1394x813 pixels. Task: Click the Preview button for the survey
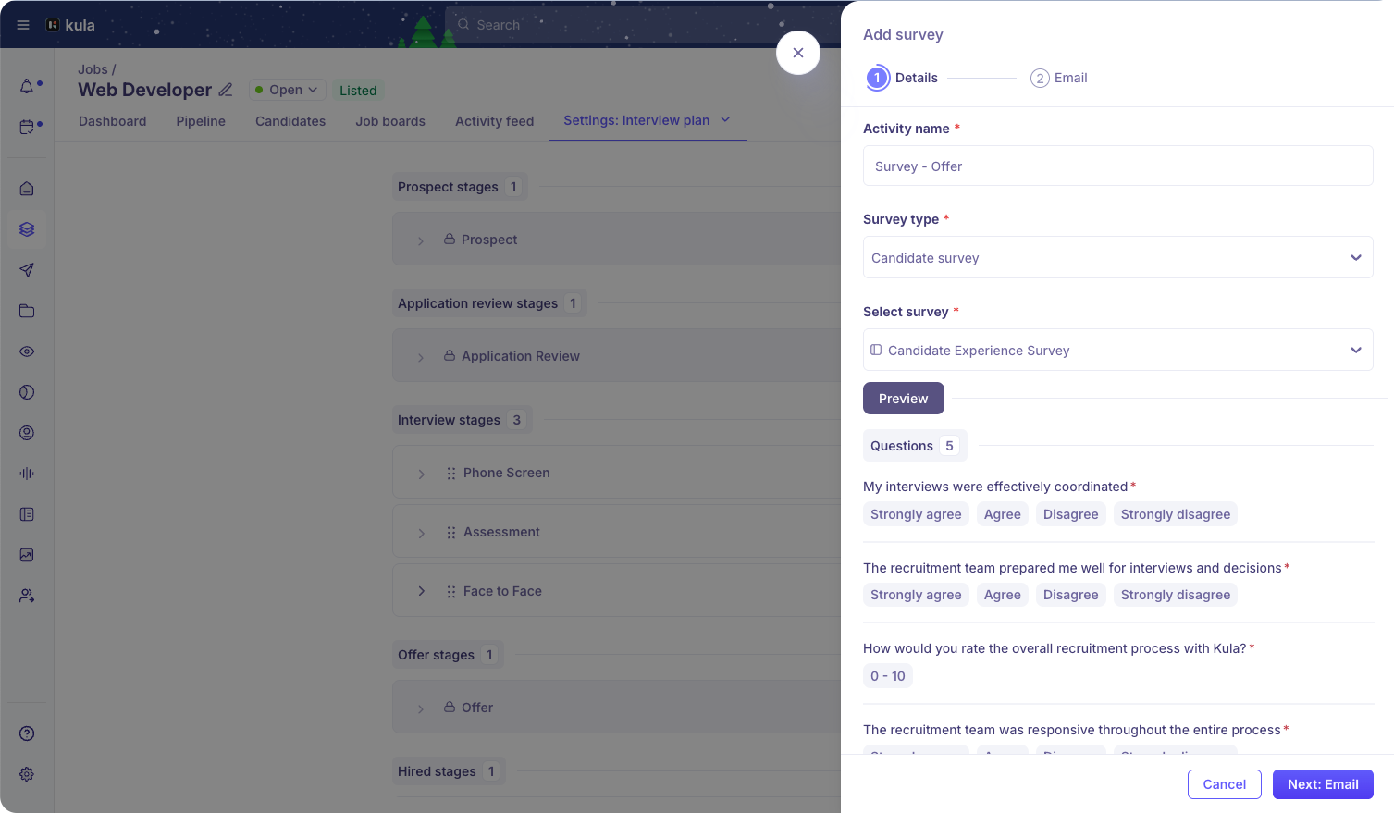point(903,398)
